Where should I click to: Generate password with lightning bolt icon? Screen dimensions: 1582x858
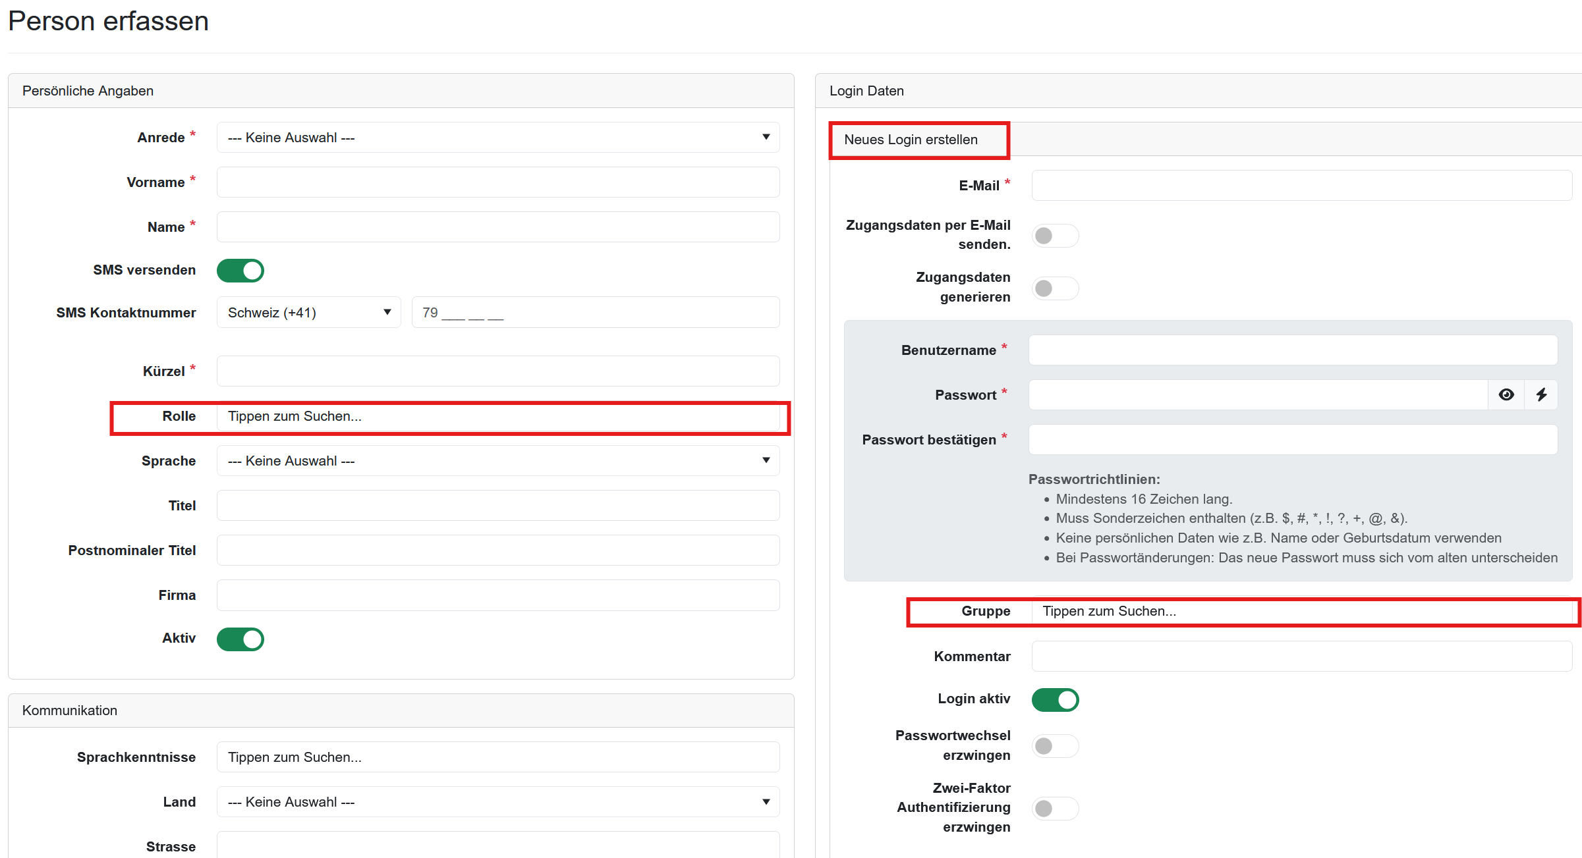(1541, 394)
